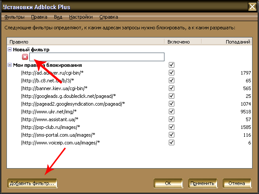This screenshot has width=259, height=194.
Task: Select the |http://www.ukr.net/img/* rule
Action: click(x=49, y=112)
